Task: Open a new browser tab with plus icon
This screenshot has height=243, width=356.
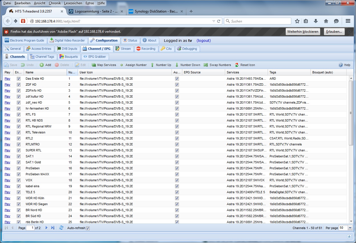Action: click(191, 11)
